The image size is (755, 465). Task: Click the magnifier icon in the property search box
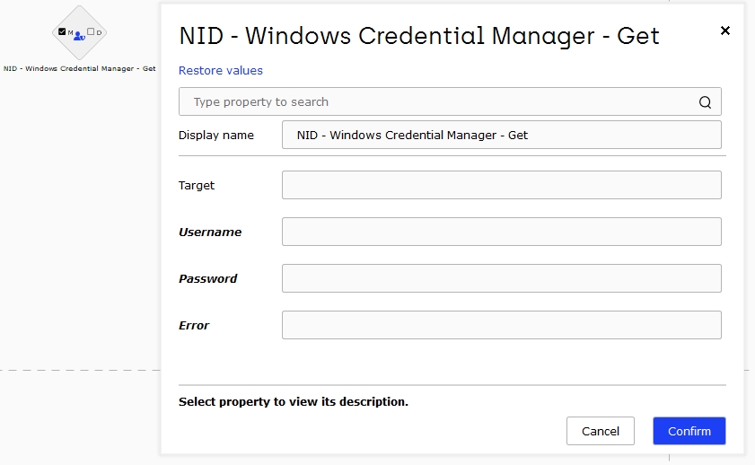click(705, 102)
